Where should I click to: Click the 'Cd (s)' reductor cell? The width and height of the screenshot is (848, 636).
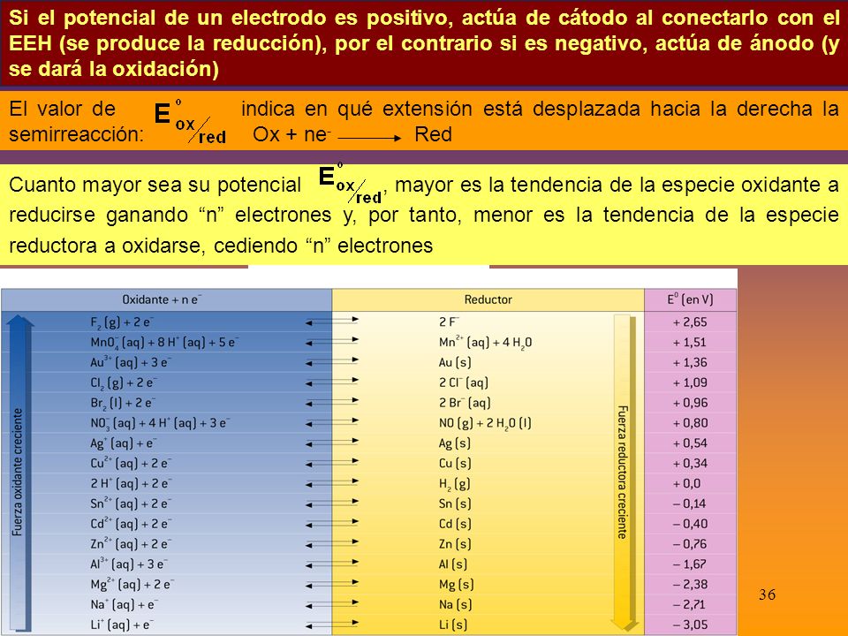pyautogui.click(x=455, y=524)
